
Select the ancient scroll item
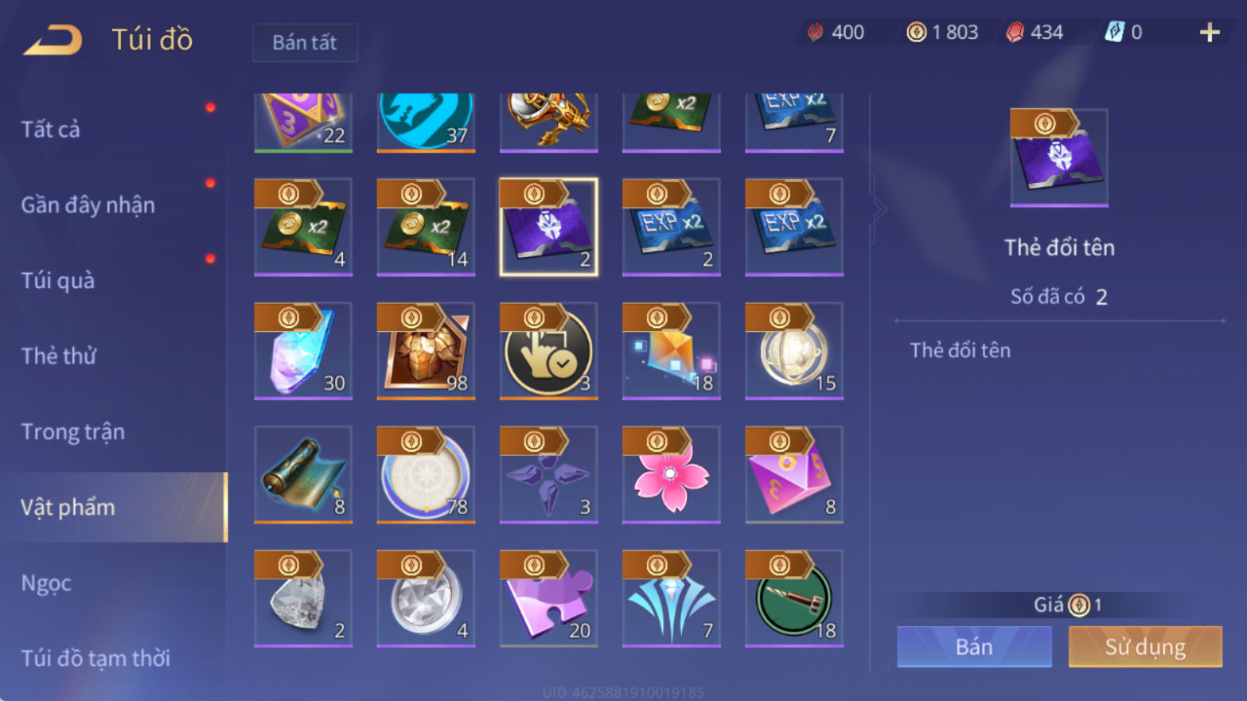click(x=303, y=474)
